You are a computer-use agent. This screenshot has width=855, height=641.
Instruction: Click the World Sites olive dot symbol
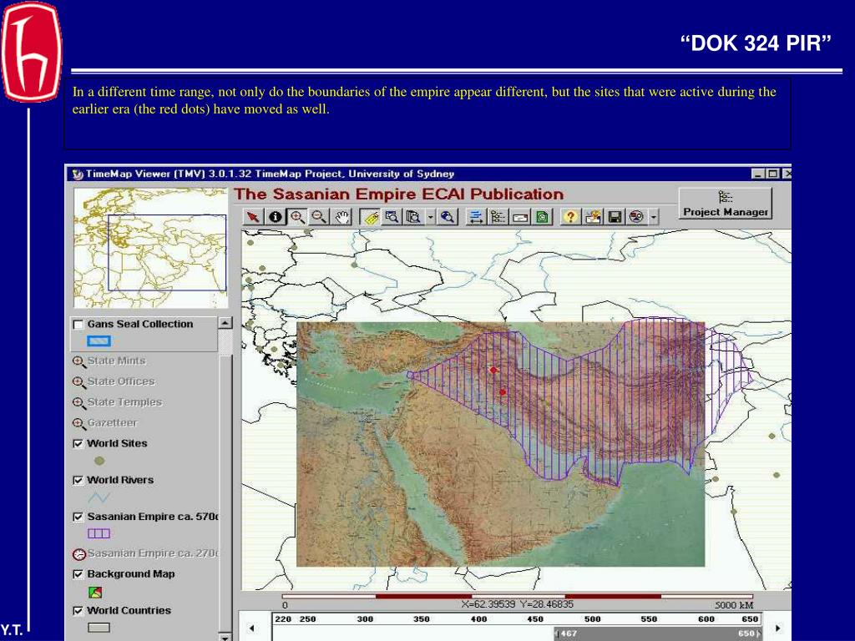click(99, 461)
